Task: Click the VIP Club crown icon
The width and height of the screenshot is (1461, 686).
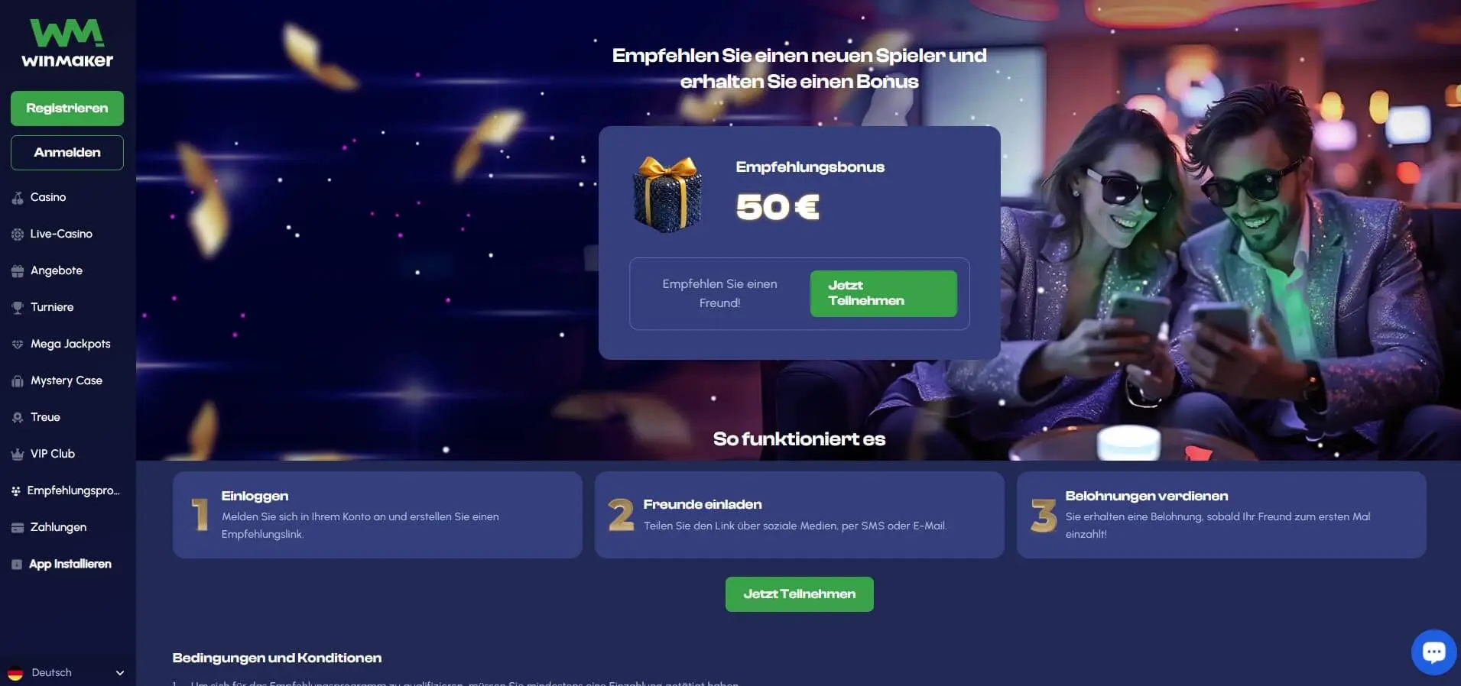Action: [x=18, y=455]
